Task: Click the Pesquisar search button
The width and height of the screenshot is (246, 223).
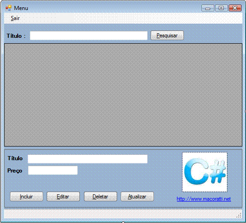Action: point(167,35)
